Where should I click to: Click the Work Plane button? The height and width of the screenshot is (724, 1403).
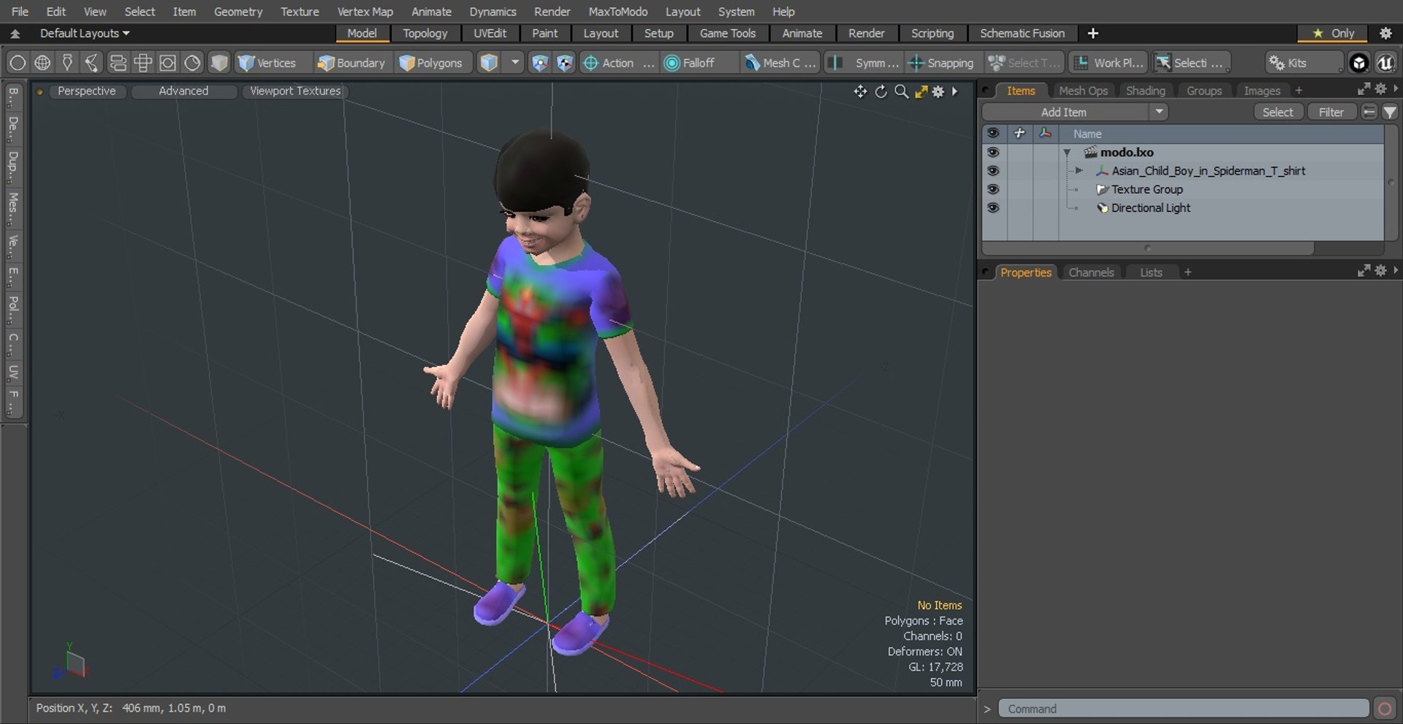point(1108,63)
